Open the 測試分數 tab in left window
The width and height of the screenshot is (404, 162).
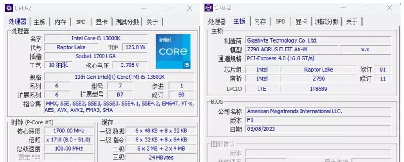[127, 22]
